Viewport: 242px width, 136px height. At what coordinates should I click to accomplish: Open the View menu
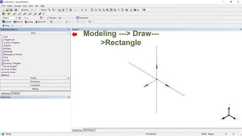tap(37, 6)
